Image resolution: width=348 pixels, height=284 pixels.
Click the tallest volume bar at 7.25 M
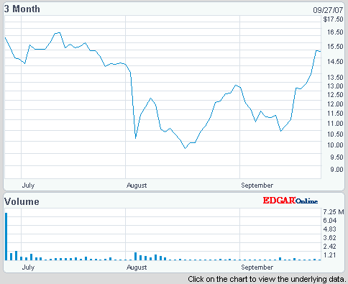pos(6,237)
